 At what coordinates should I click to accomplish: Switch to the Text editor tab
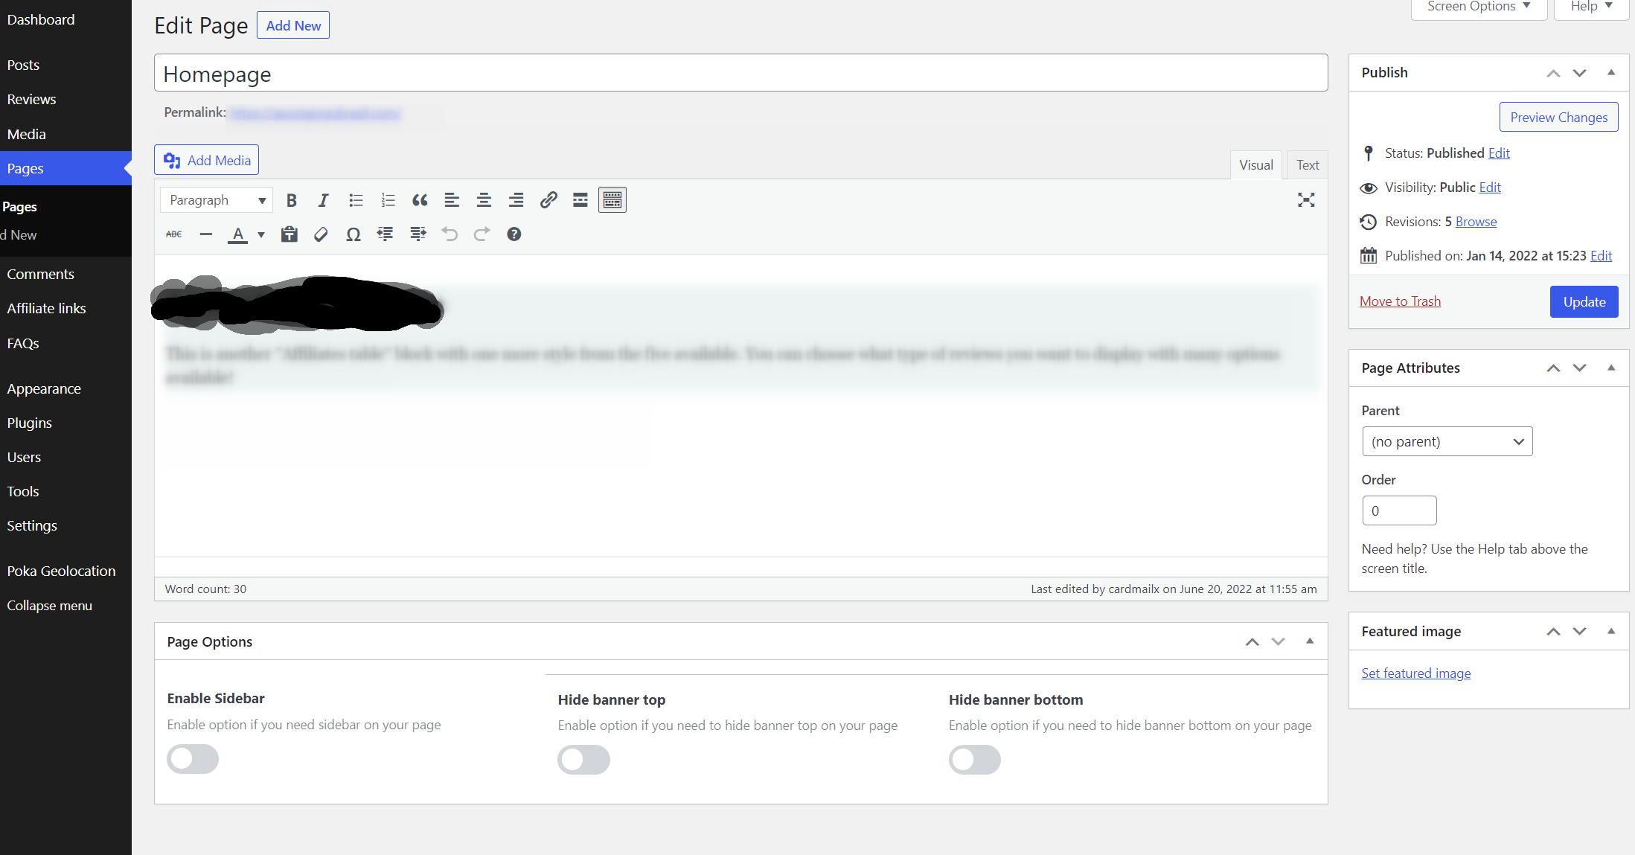(1307, 165)
